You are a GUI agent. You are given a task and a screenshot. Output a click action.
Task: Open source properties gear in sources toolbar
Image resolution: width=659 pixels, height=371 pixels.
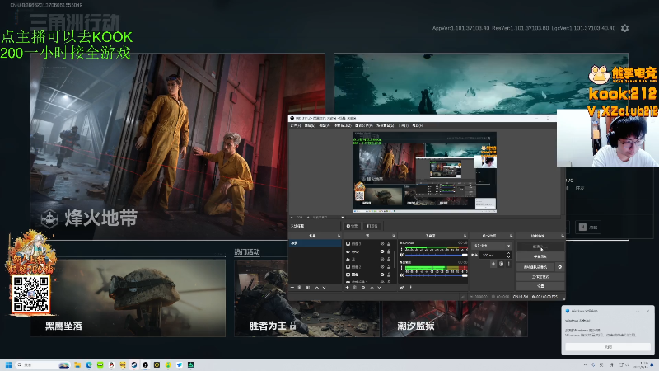coord(363,287)
